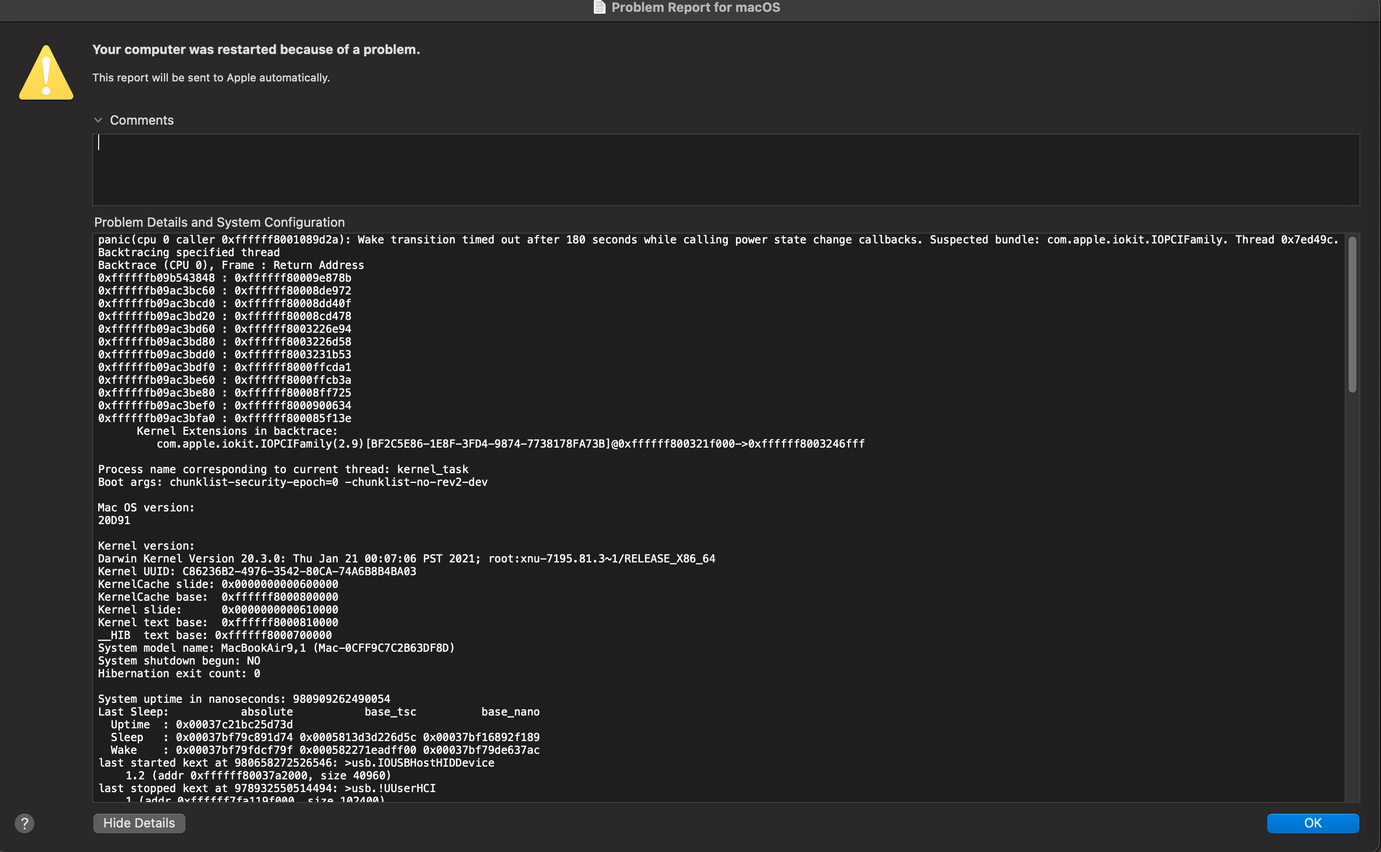
Task: Click the Mac OS version 20D91 text
Action: click(114, 520)
